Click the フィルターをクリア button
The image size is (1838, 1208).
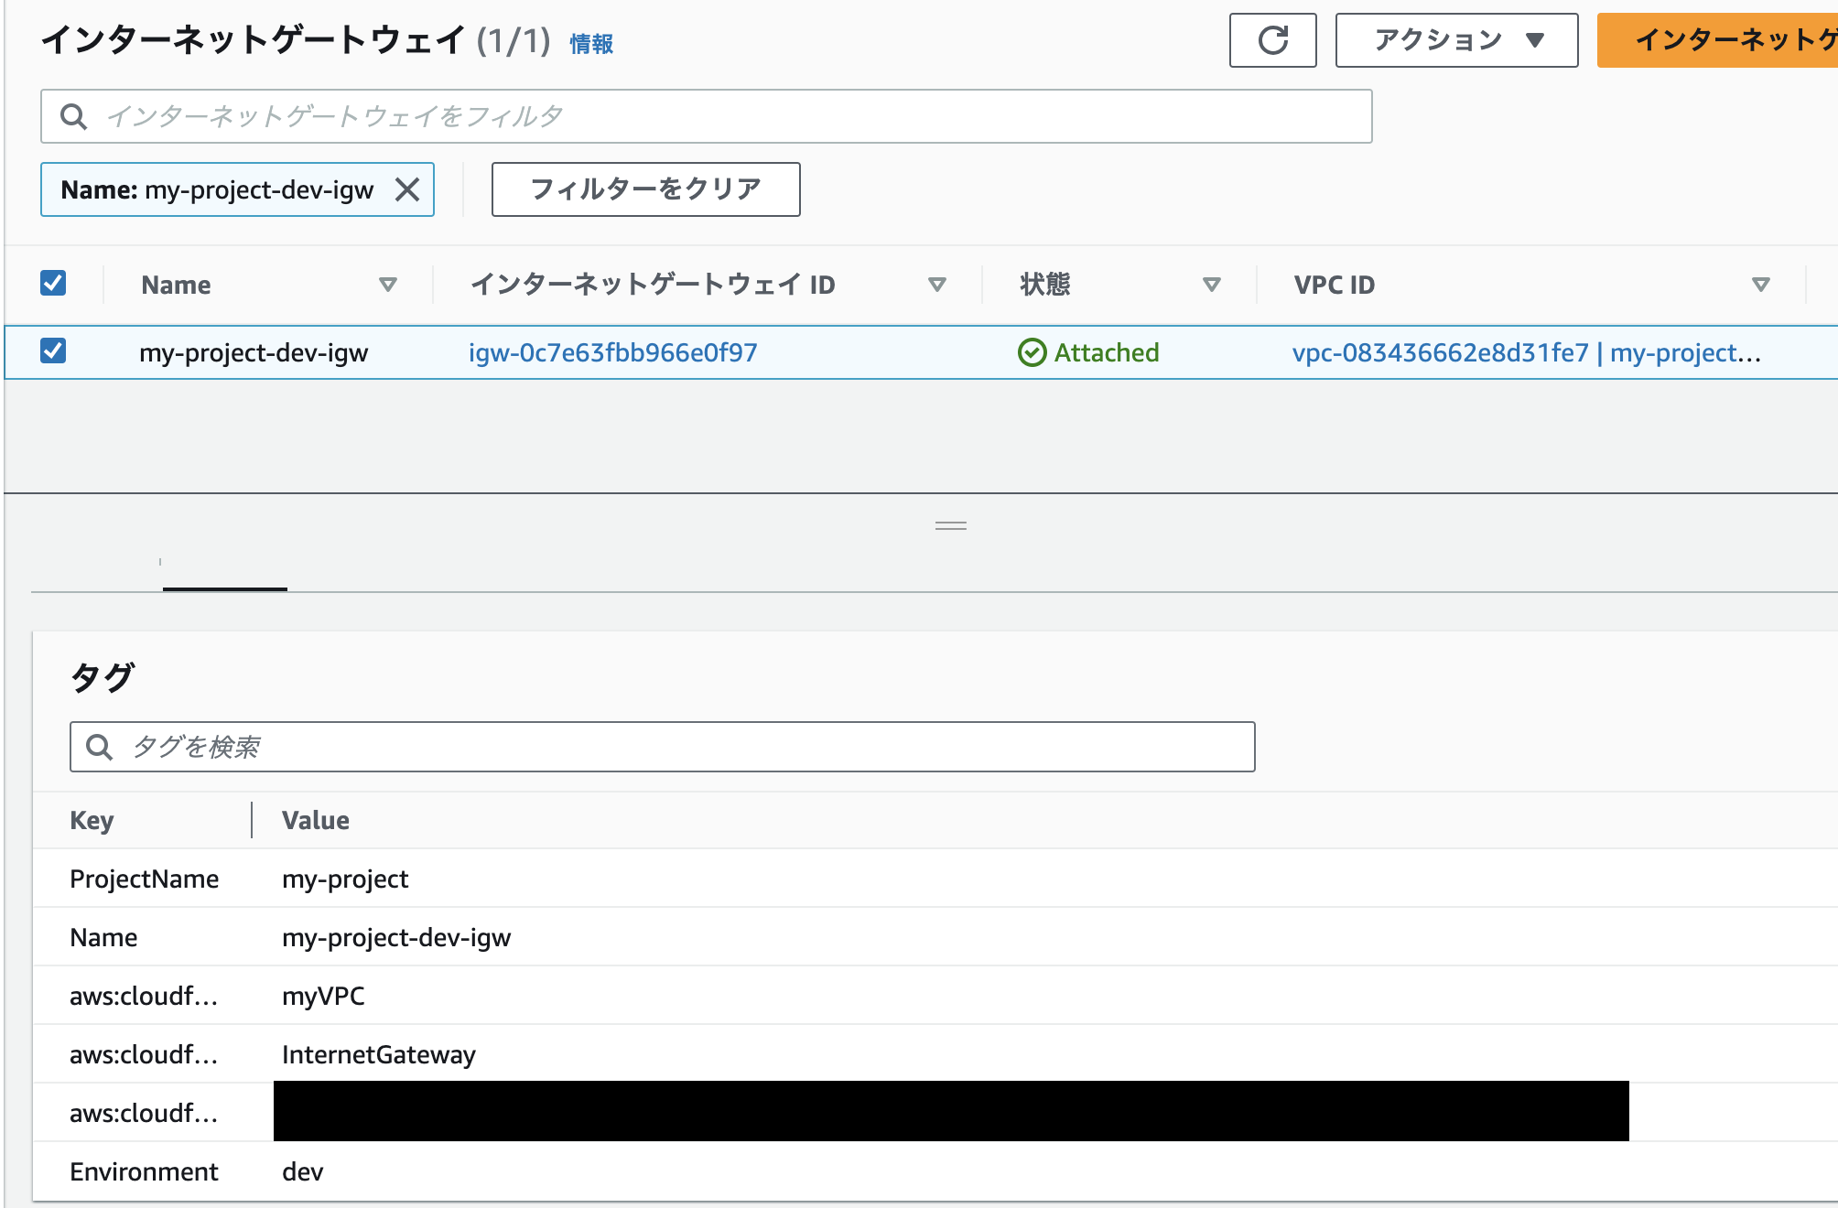coord(645,189)
